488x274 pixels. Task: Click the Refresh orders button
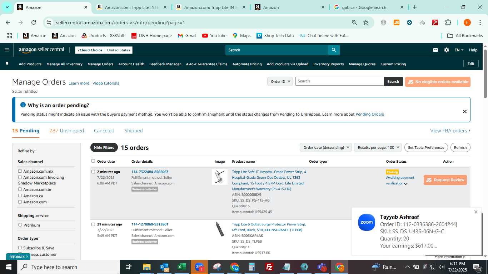coord(460,147)
